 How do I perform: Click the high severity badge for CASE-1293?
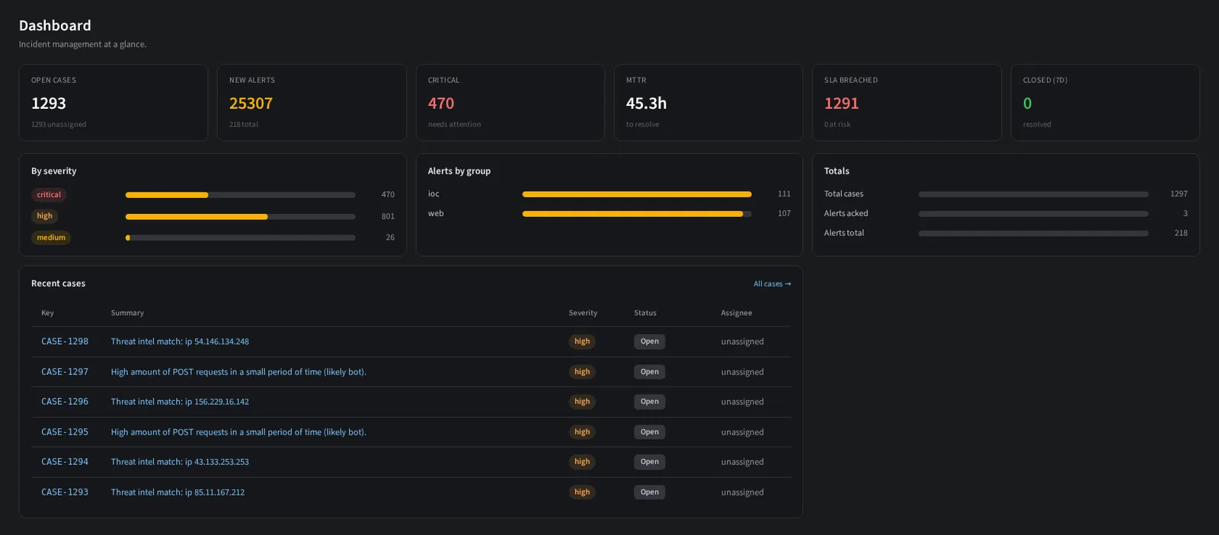(582, 492)
